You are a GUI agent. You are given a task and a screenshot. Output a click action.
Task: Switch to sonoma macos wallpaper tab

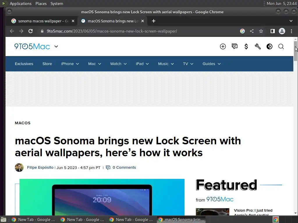point(42,21)
